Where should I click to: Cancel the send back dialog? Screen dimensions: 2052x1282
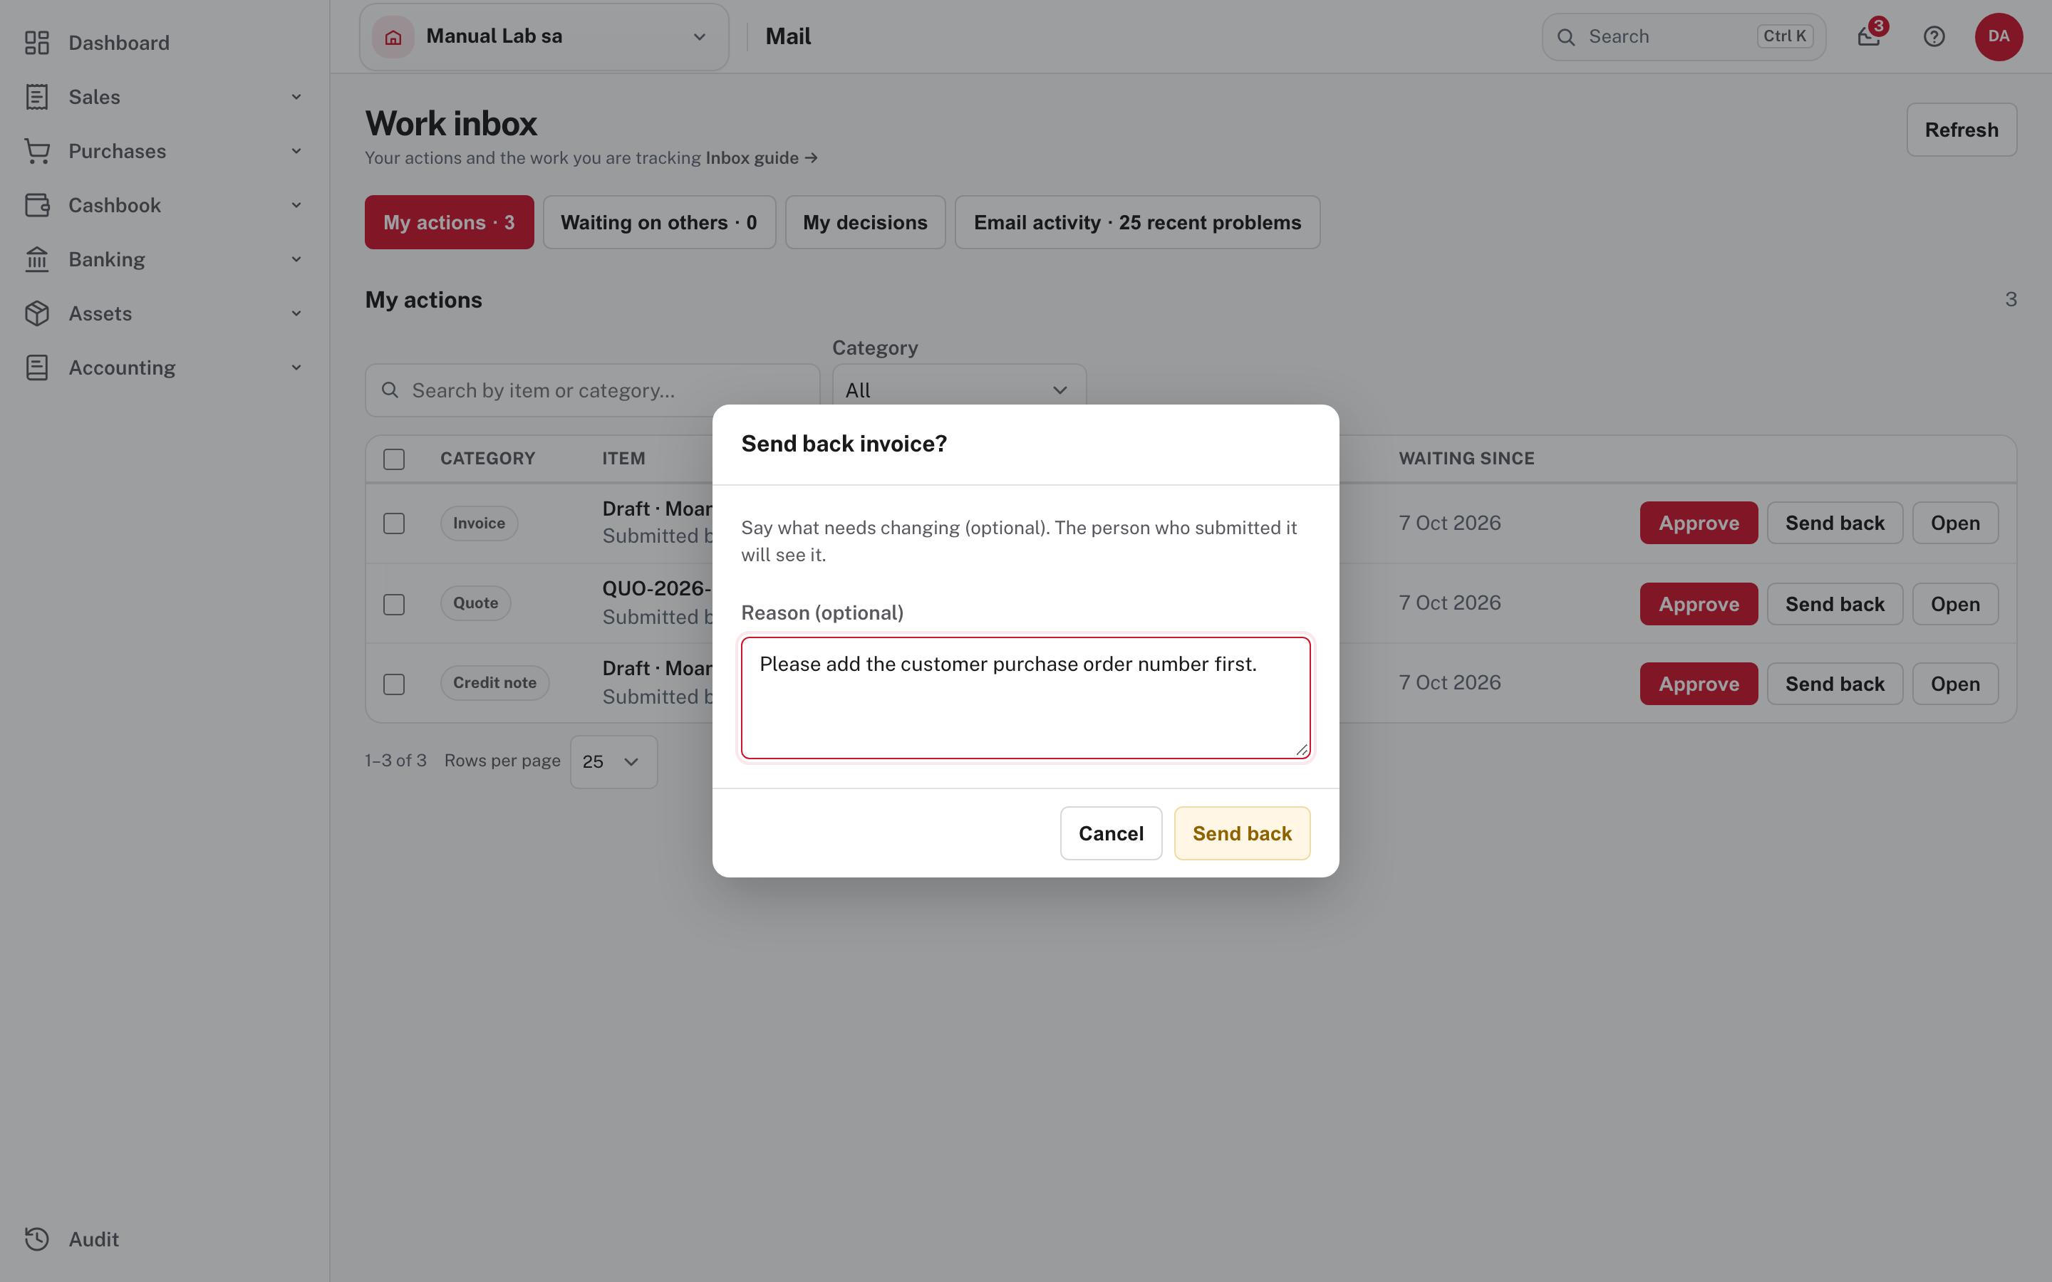pos(1111,833)
